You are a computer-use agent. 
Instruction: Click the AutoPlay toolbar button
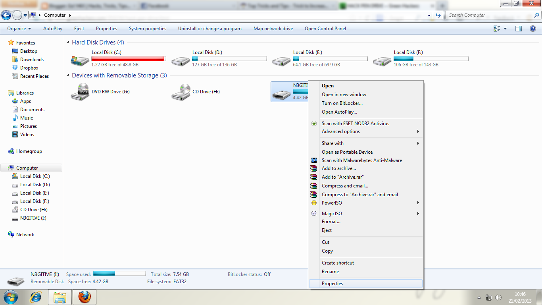coord(53,29)
